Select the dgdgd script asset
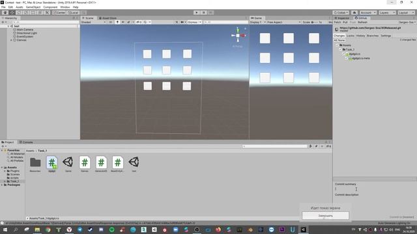This screenshot has height=234, width=417. tap(52, 164)
